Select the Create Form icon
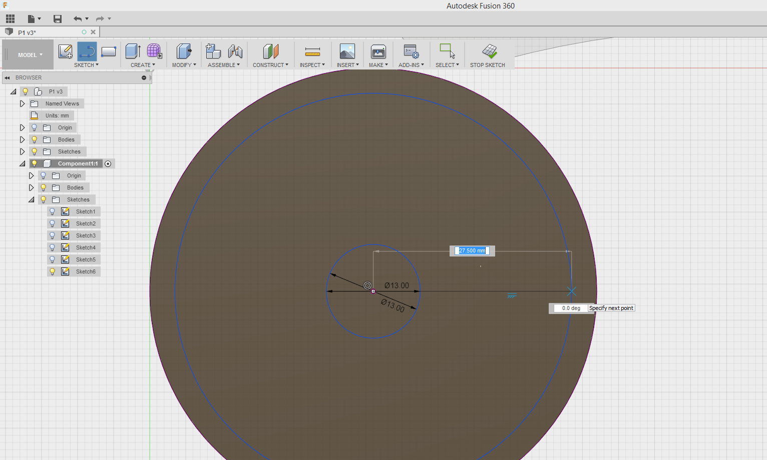This screenshot has height=460, width=767. (154, 51)
